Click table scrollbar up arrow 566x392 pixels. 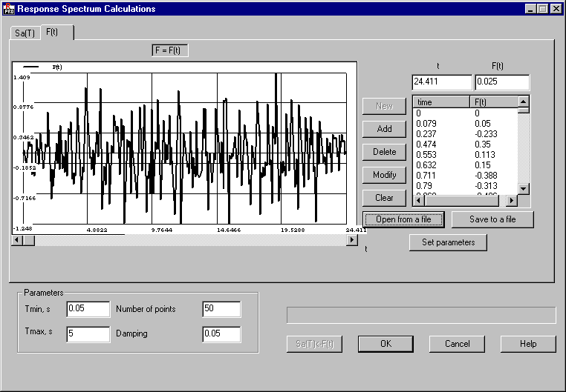[524, 102]
